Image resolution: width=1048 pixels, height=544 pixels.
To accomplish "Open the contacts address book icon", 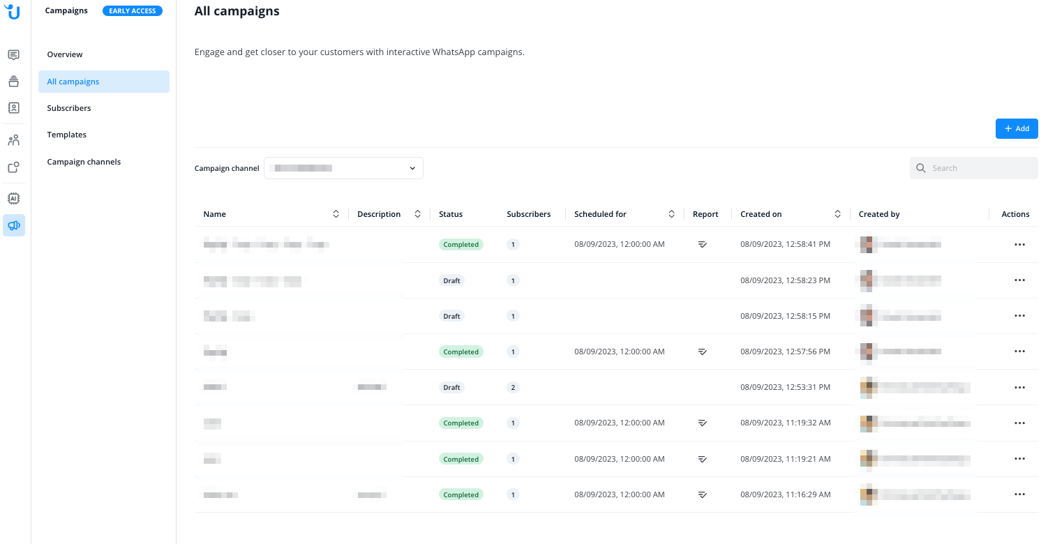I will click(x=13, y=108).
